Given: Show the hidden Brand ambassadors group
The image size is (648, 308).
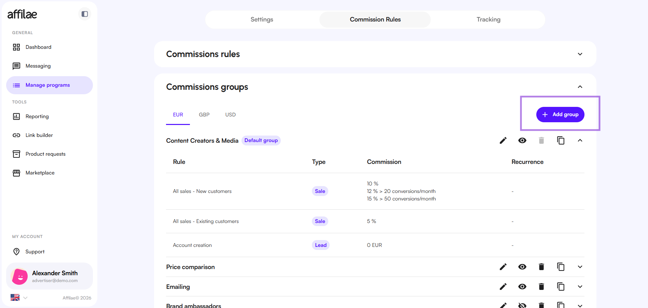Looking at the screenshot, I should [522, 305].
